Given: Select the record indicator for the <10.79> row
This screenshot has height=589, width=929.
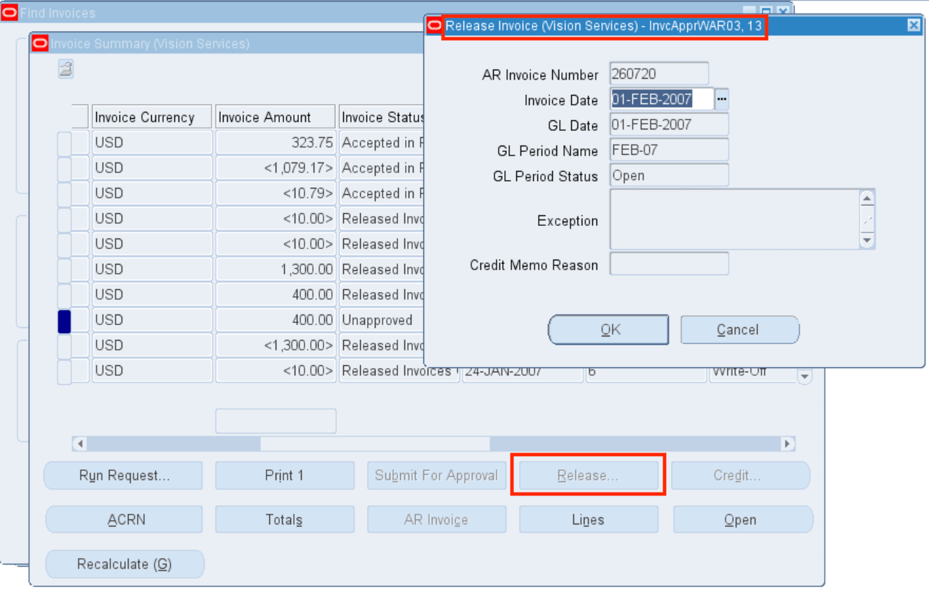Looking at the screenshot, I should (64, 194).
